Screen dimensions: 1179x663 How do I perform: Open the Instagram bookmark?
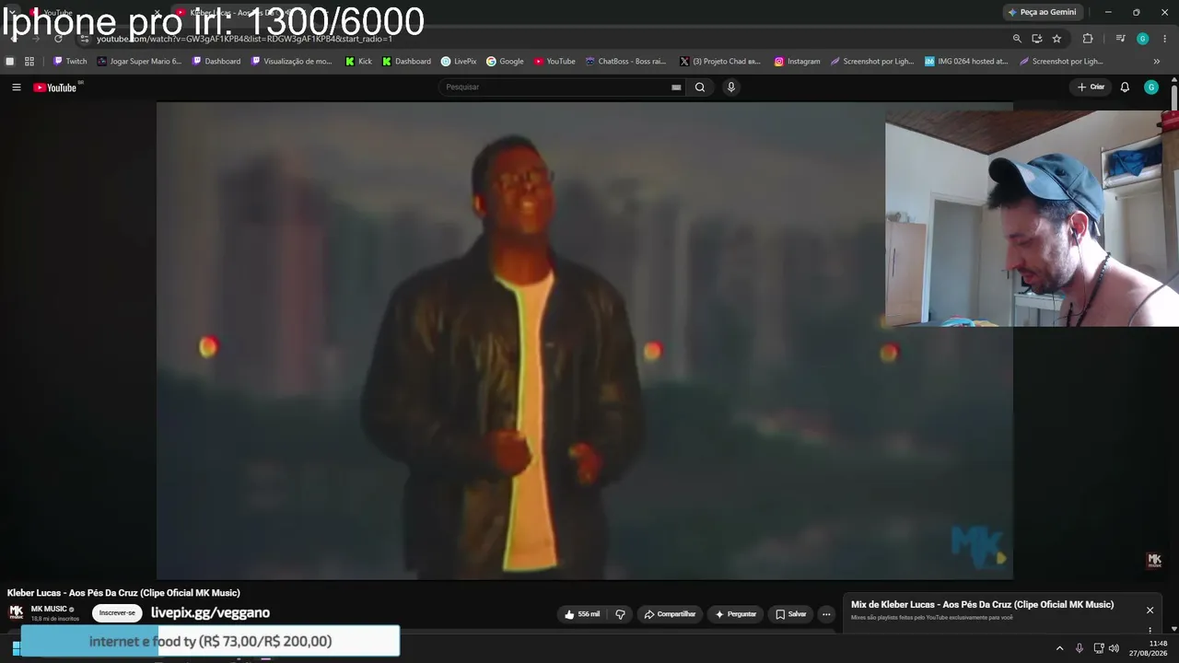pos(797,62)
